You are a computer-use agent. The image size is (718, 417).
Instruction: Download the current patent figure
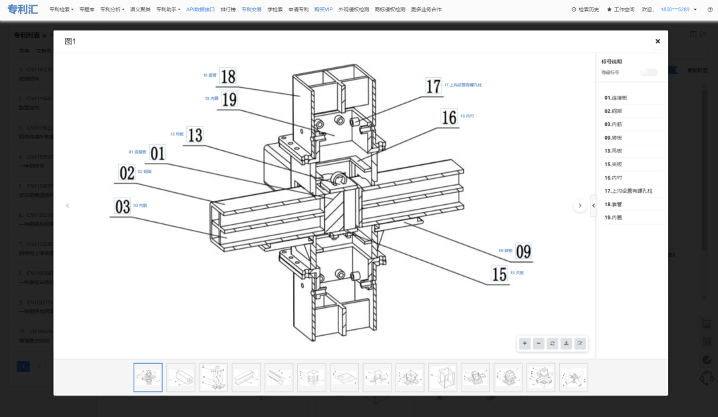point(566,344)
